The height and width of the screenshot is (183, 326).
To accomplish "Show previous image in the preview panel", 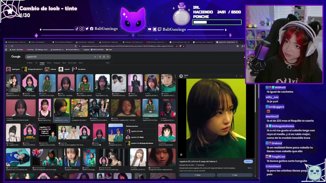I will pos(236,76).
